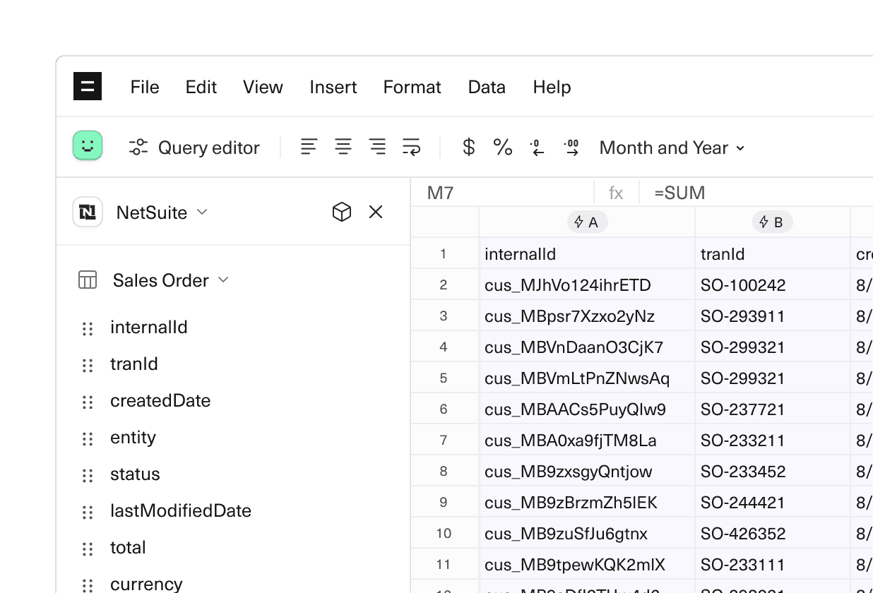Open the Format menu
The width and height of the screenshot is (873, 593).
coord(412,87)
